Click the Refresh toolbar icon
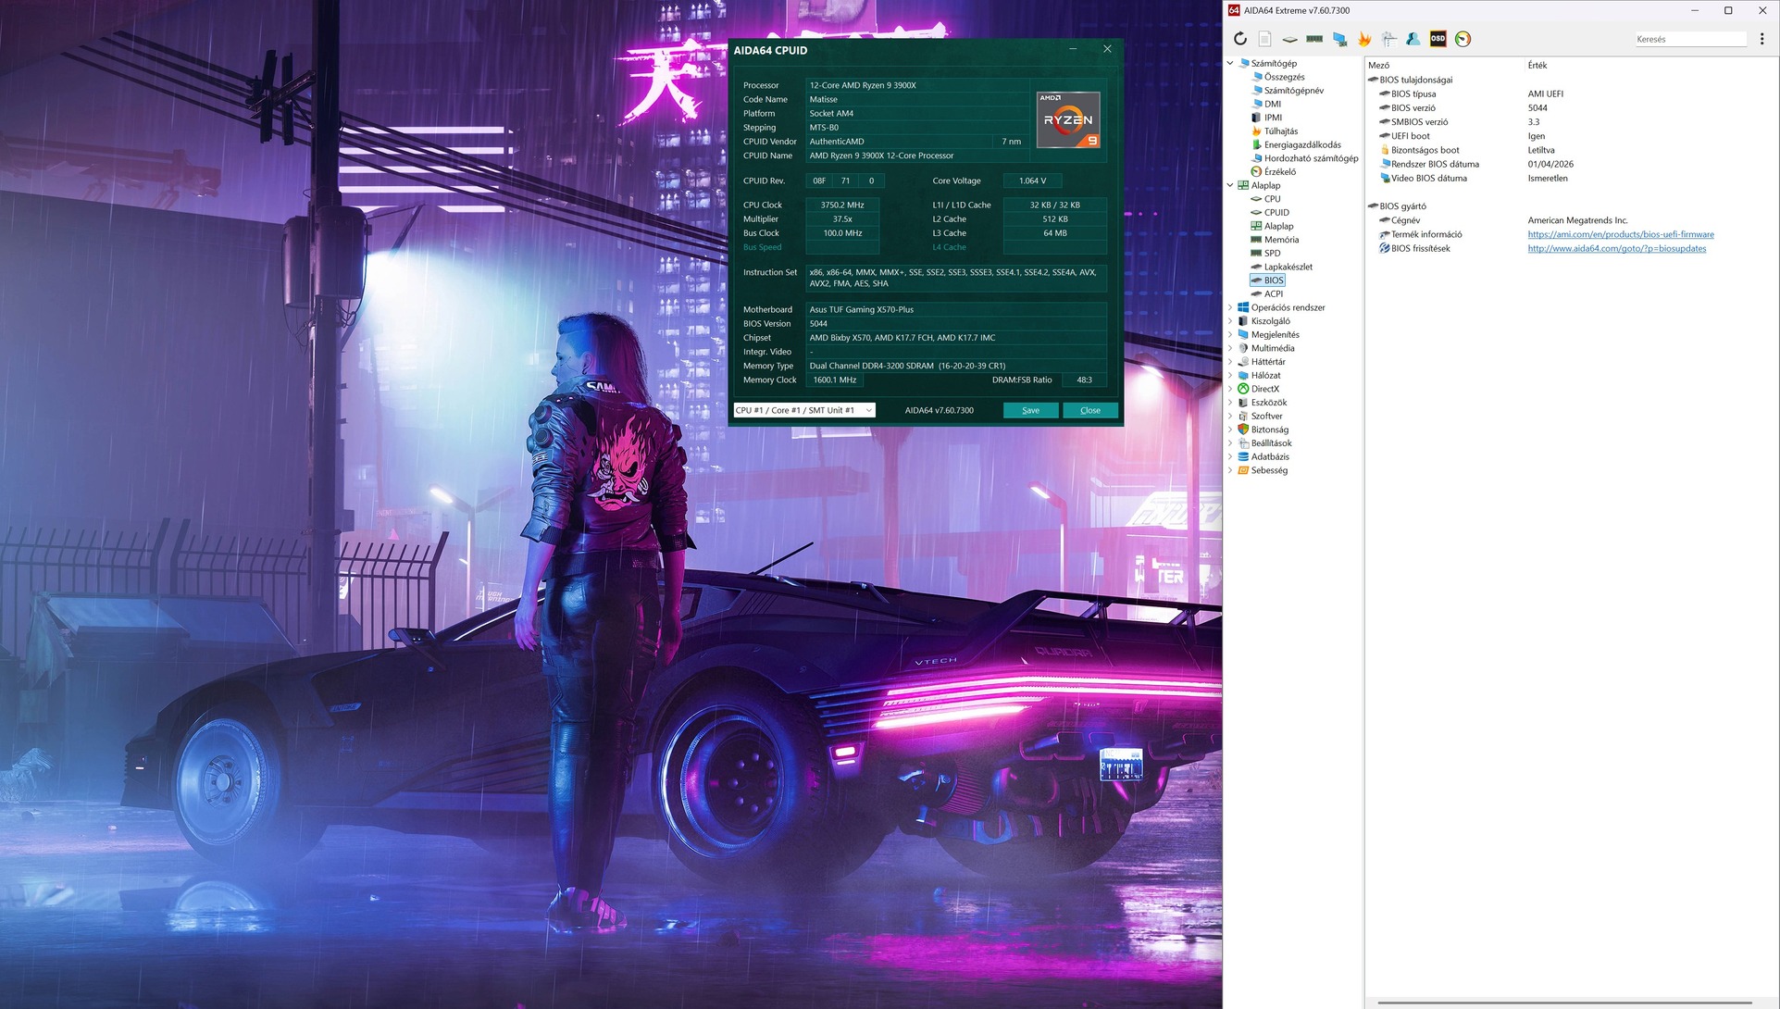 [x=1240, y=39]
